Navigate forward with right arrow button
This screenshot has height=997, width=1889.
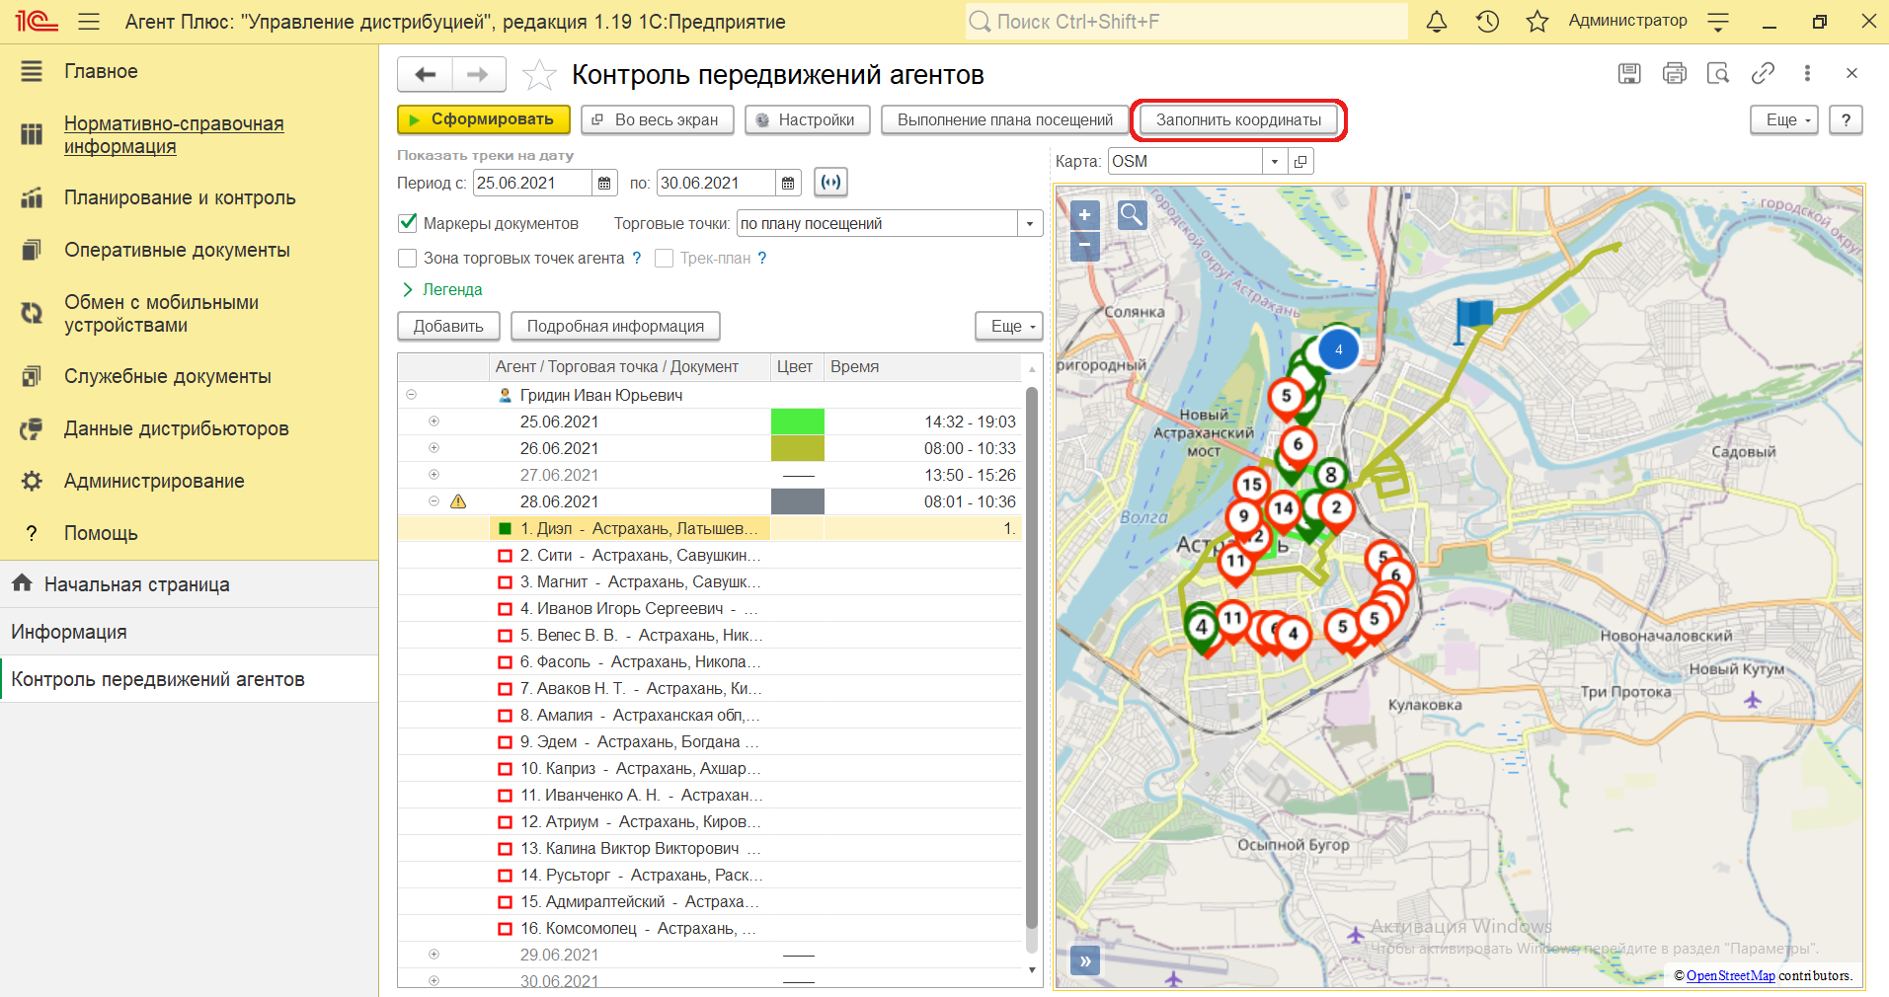click(479, 74)
